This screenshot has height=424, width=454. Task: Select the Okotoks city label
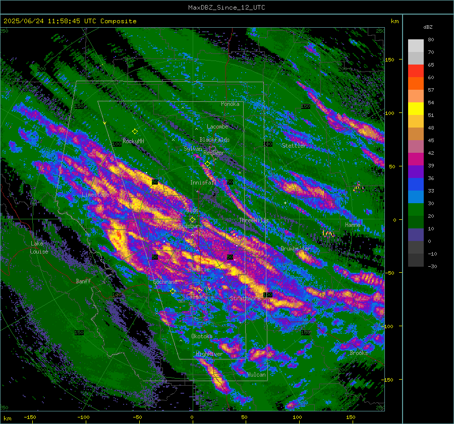pos(202,336)
